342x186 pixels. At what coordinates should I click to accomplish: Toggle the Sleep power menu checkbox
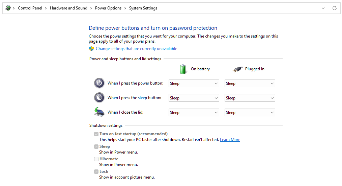pos(96,147)
